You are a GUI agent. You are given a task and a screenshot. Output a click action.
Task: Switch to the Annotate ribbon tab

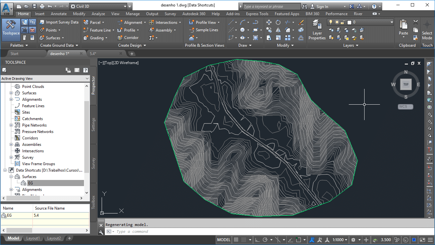point(59,14)
